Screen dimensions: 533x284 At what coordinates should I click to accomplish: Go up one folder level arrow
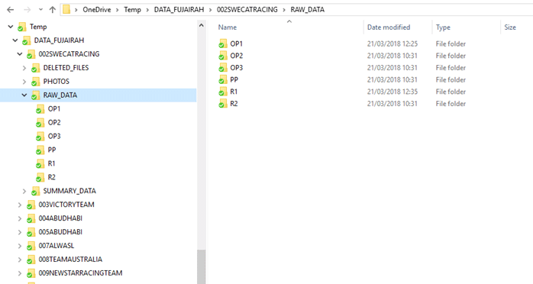pyautogui.click(x=53, y=10)
